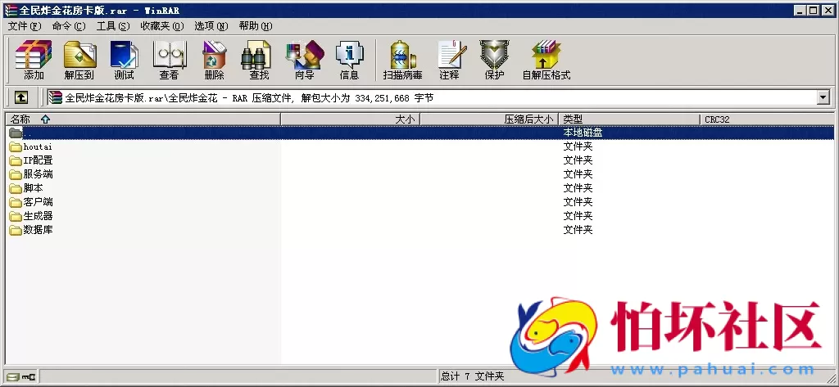The height and width of the screenshot is (387, 839).
Task: Select the IP配置 folder
Action: (x=31, y=160)
